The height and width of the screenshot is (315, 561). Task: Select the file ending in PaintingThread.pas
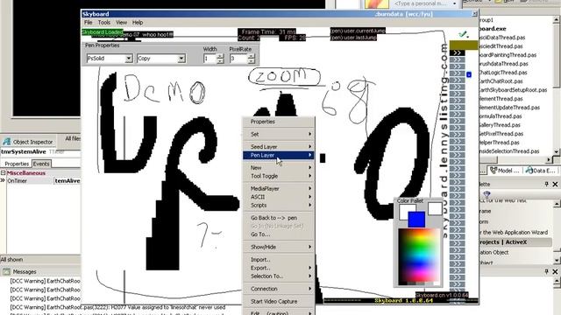pyautogui.click(x=508, y=55)
